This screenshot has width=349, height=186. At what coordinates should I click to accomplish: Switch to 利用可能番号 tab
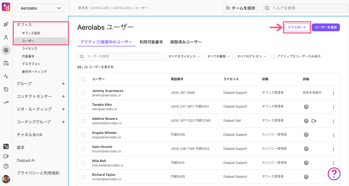coord(151,42)
